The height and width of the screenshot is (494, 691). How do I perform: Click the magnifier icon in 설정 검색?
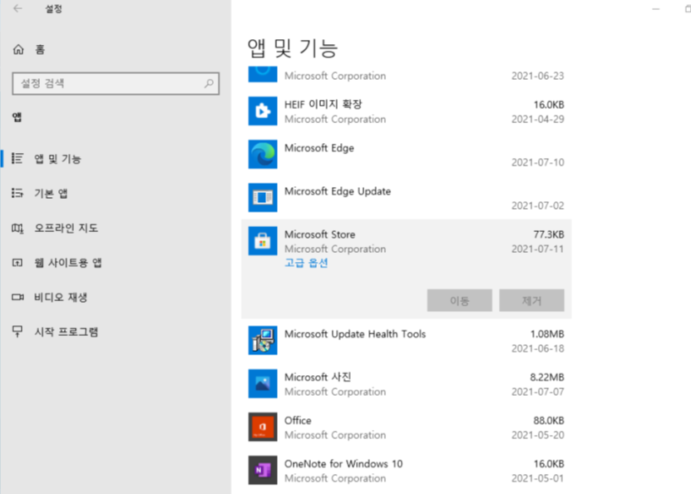209,83
